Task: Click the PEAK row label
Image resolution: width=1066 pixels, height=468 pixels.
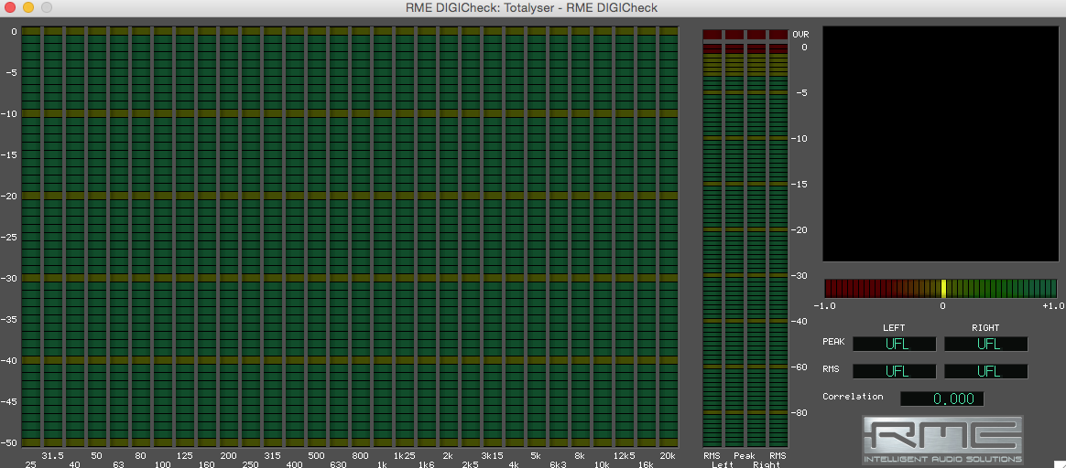Action: [833, 341]
